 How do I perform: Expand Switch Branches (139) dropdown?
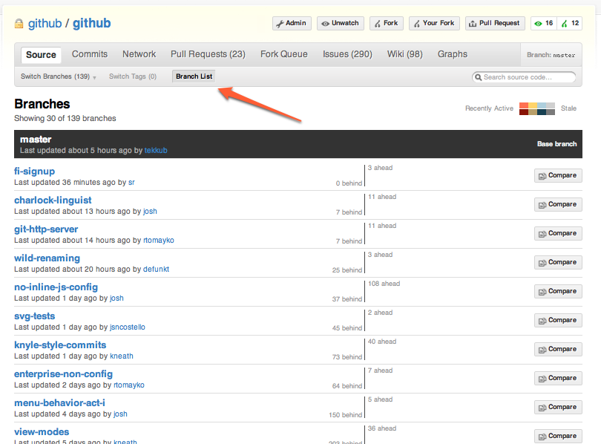pyautogui.click(x=59, y=76)
